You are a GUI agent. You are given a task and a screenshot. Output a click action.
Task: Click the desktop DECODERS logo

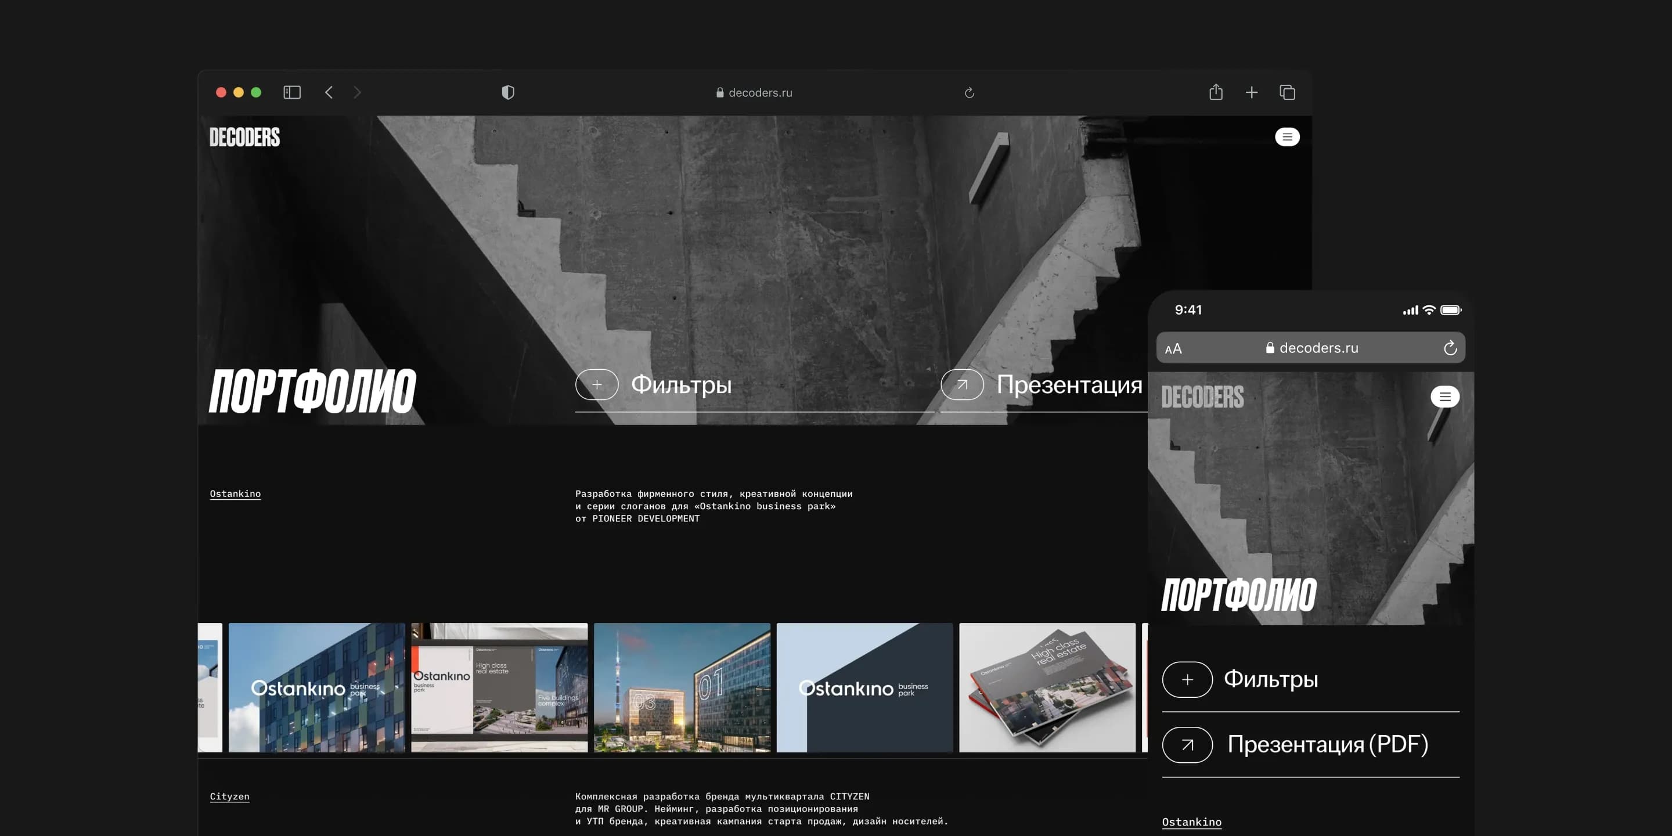[x=244, y=137]
